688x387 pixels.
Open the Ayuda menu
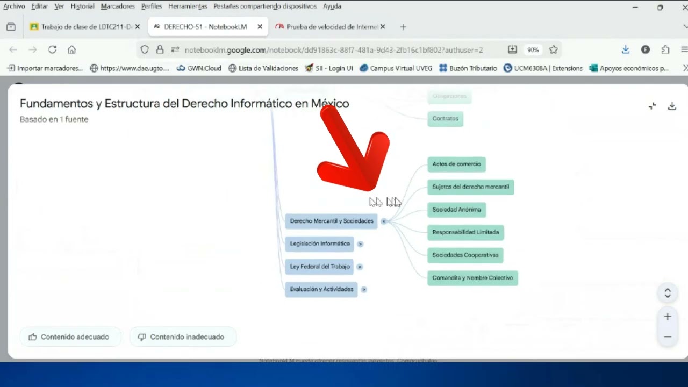click(x=332, y=6)
